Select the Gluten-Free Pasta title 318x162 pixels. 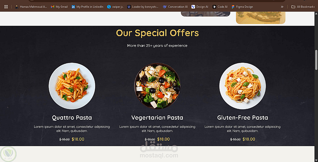tap(243, 117)
